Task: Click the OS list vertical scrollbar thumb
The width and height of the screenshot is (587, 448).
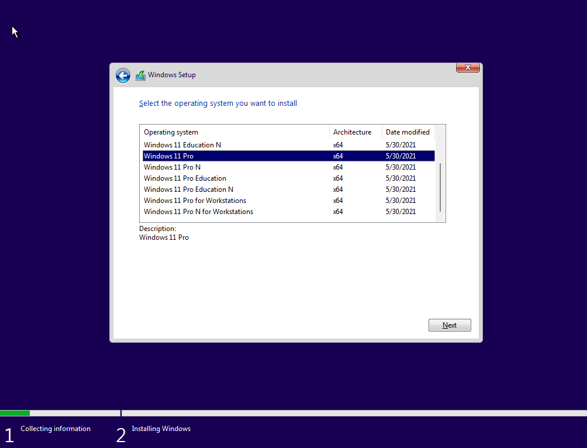Action: point(440,187)
